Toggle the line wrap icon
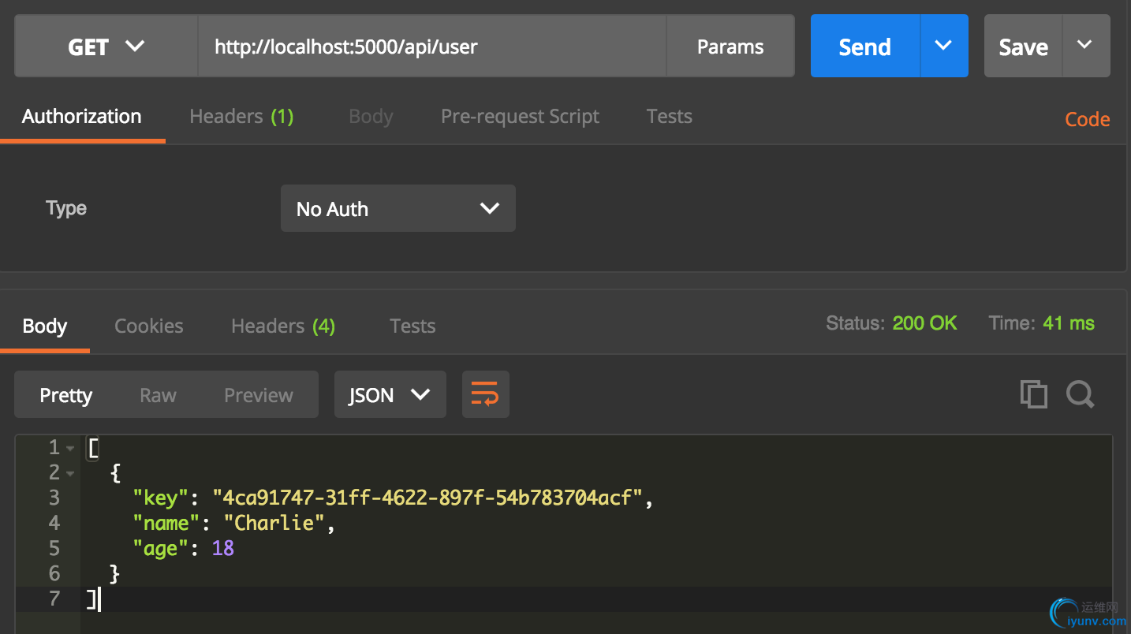This screenshot has width=1131, height=634. (x=485, y=394)
